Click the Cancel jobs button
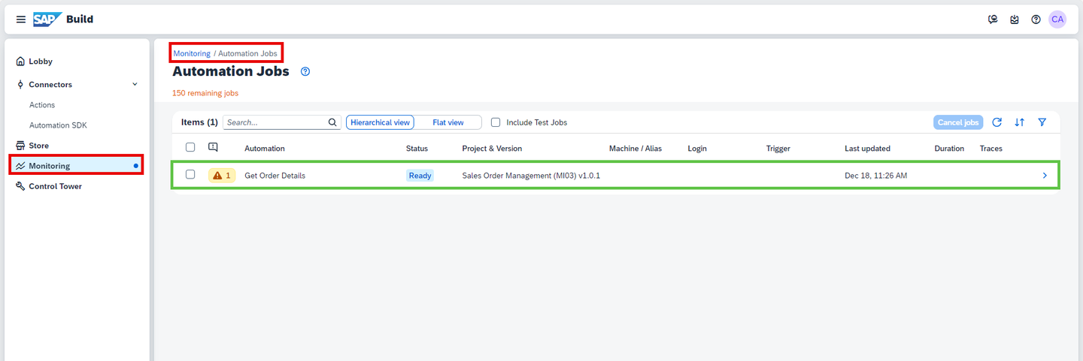This screenshot has height=361, width=1083. coord(958,122)
